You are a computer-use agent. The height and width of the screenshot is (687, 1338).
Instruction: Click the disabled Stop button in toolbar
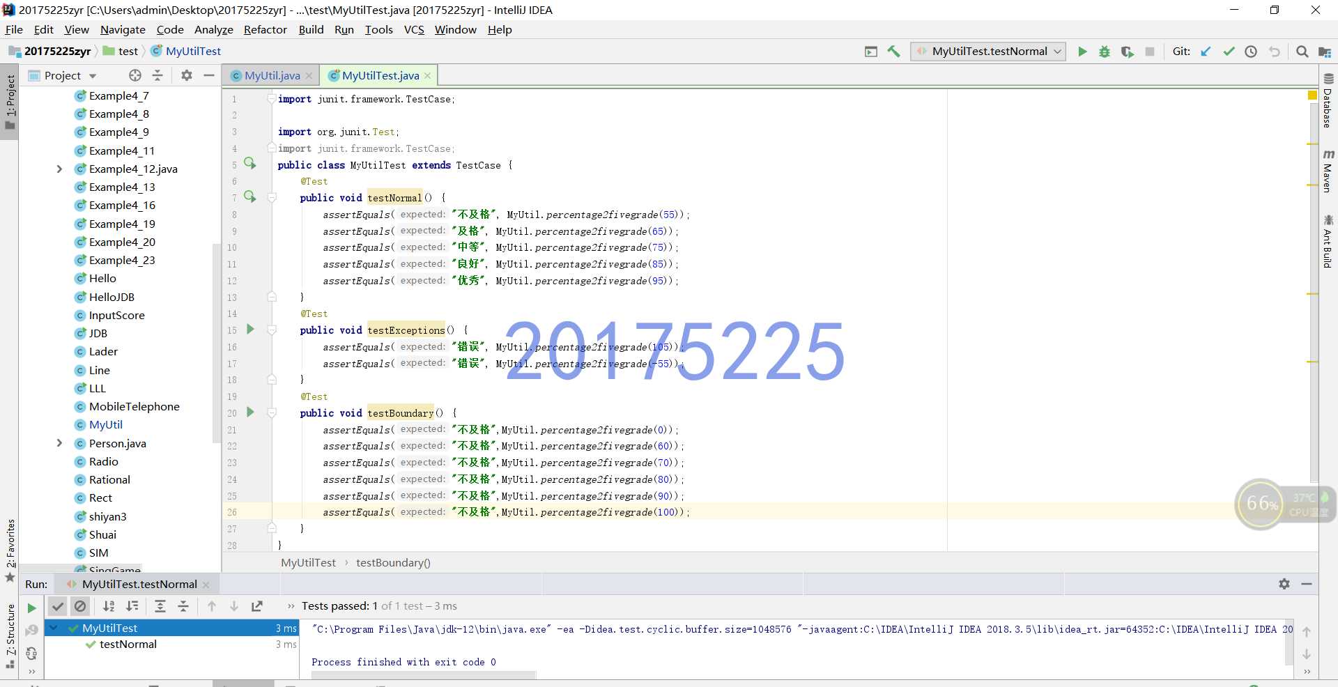click(x=1150, y=52)
